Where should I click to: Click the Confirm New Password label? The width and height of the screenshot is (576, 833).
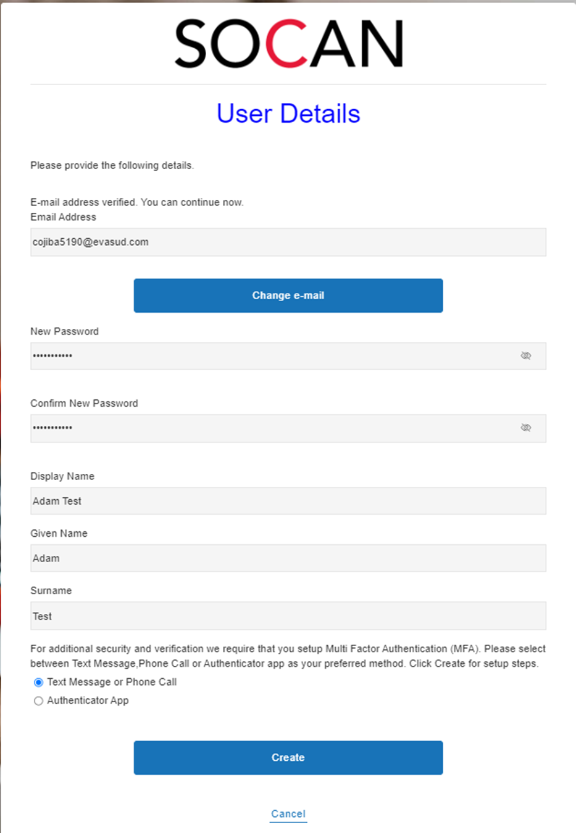click(x=84, y=404)
